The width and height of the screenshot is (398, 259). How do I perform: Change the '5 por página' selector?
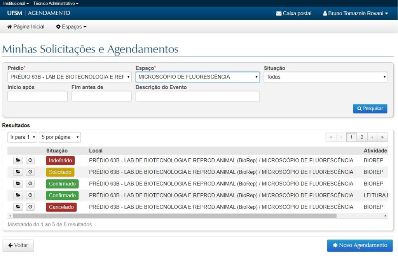pyautogui.click(x=60, y=137)
